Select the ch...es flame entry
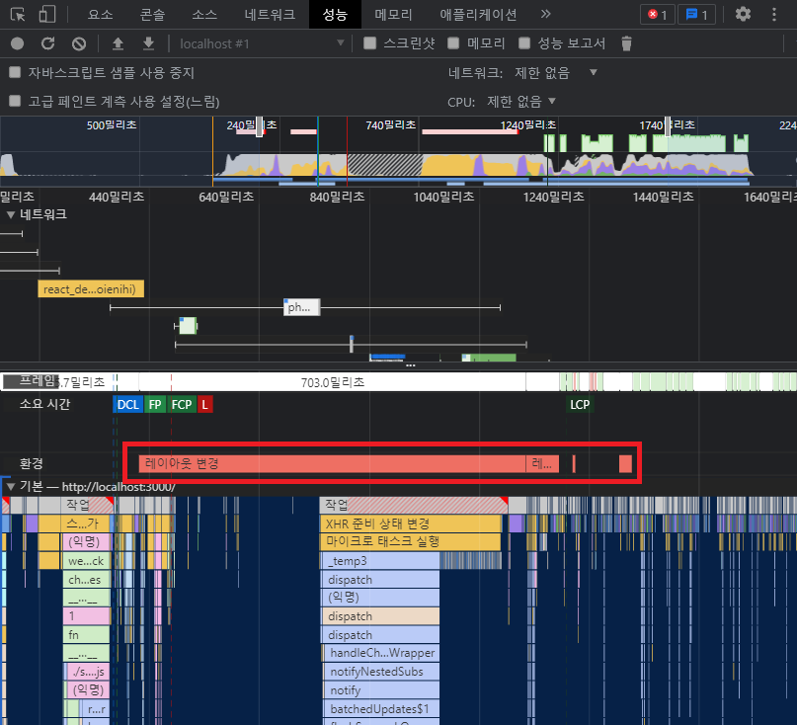This screenshot has width=797, height=725. pyautogui.click(x=86, y=580)
